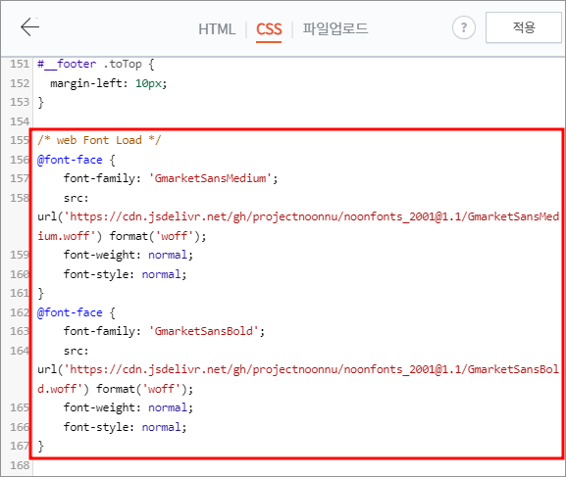
Task: Click the closing brace on line 167
Action: coord(41,446)
